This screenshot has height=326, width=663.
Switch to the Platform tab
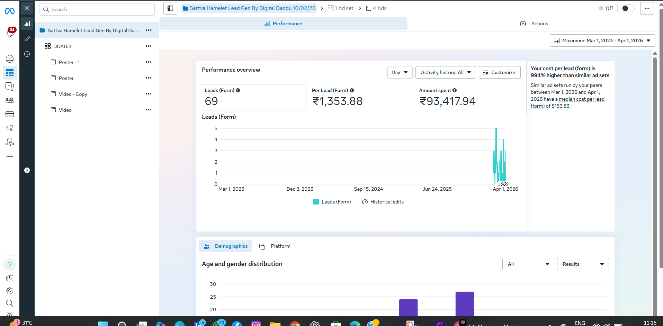(x=275, y=246)
